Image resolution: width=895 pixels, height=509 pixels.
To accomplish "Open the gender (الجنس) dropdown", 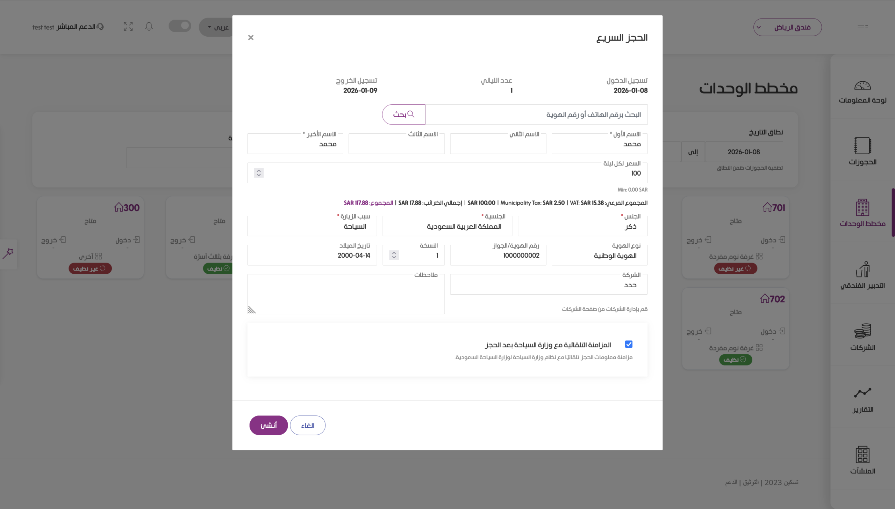I will click(x=582, y=226).
